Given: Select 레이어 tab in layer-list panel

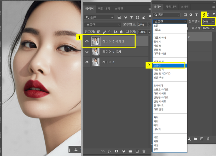Looking at the screenshot, I should coord(90,9).
